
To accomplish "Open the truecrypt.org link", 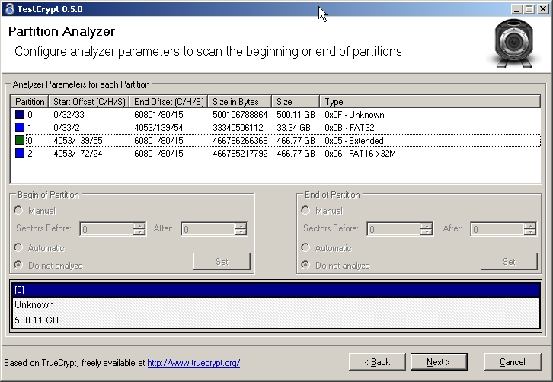I will tap(193, 363).
